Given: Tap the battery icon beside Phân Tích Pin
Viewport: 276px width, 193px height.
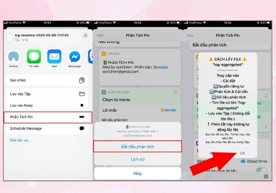Looking at the screenshot, I should tap(82, 117).
